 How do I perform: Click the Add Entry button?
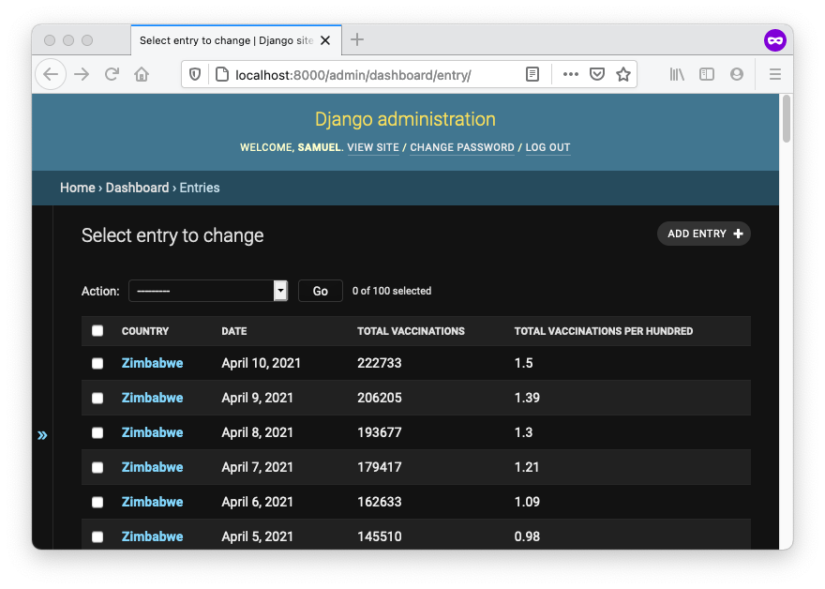[704, 234]
